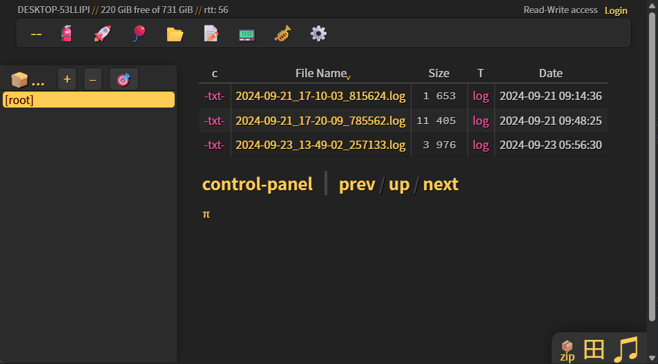Click the zip download button
The image size is (658, 364).
[x=567, y=351]
